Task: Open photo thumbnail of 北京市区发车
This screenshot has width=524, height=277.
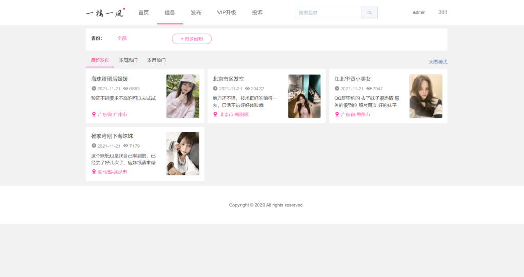Action: [304, 96]
